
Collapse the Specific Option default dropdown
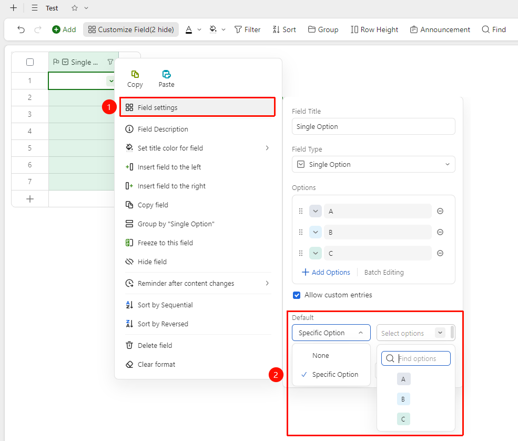[x=331, y=333]
